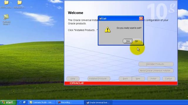Click the Oracle logo in red bar

(x=77, y=83)
